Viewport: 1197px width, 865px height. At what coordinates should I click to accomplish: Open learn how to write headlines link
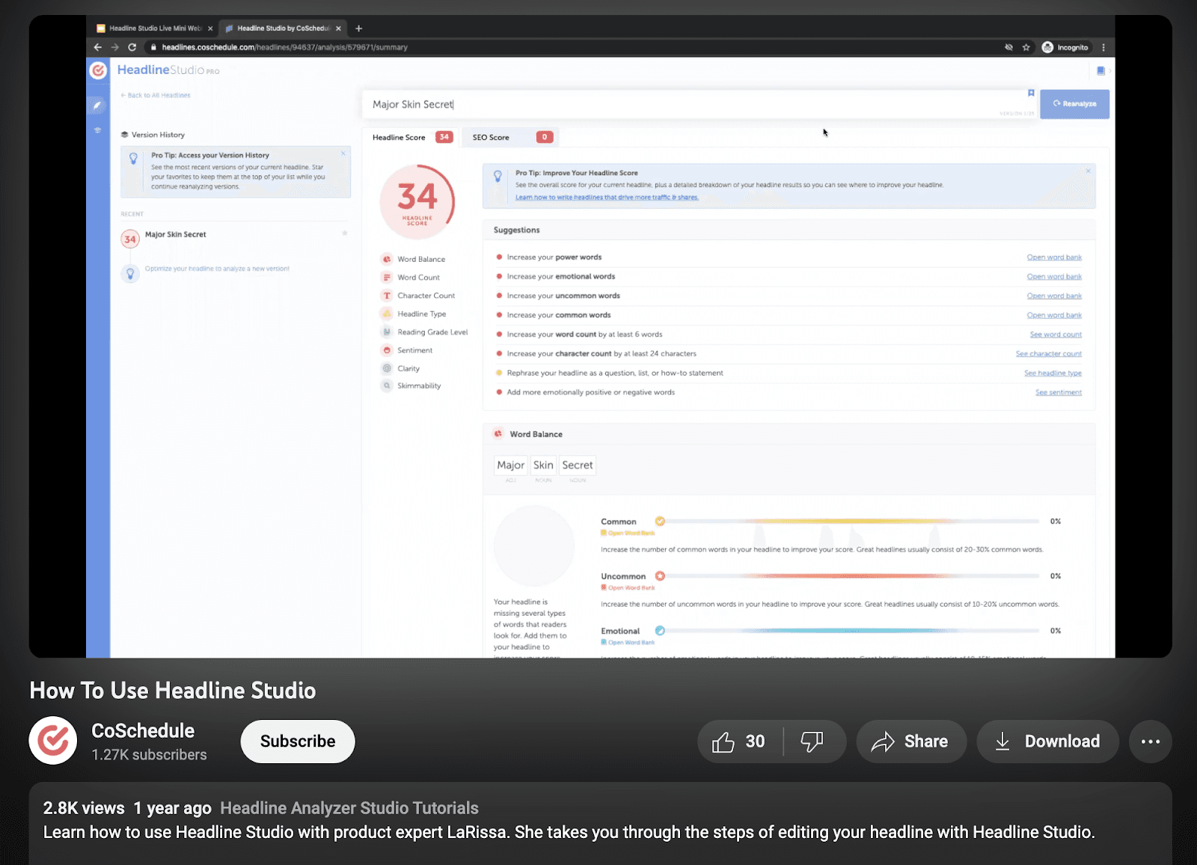[x=607, y=198]
